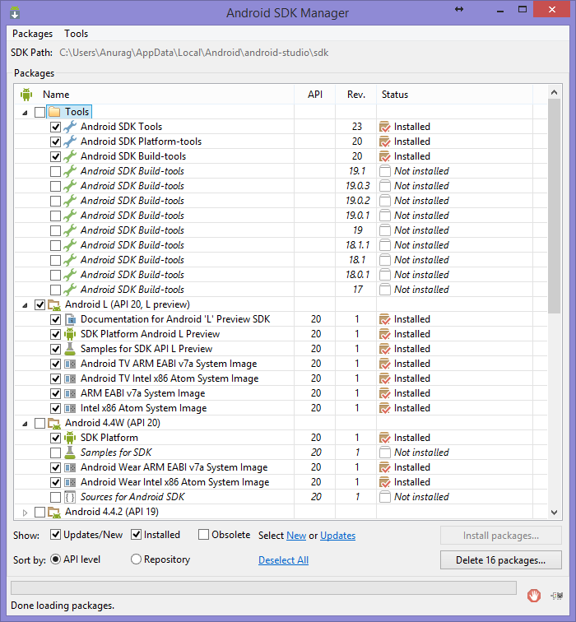Click the green wrench icon for Build-tools rev 18.1.1
Screen dimensions: 576x622
point(70,245)
